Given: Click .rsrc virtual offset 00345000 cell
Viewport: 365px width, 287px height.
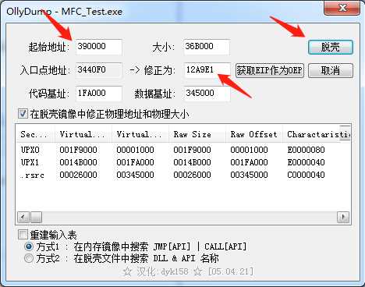Looking at the screenshot, I should click(x=135, y=175).
